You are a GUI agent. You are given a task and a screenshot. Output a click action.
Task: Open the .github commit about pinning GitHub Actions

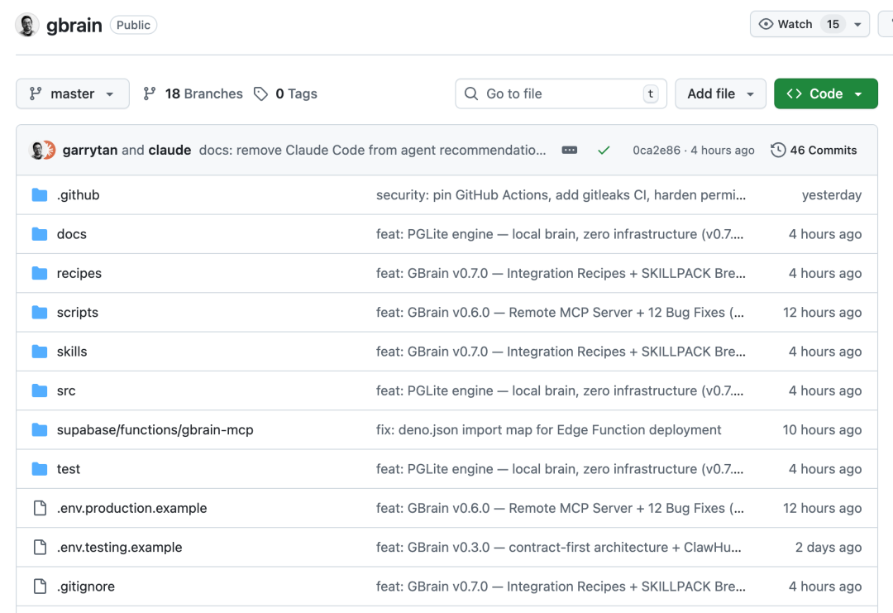[x=561, y=195]
